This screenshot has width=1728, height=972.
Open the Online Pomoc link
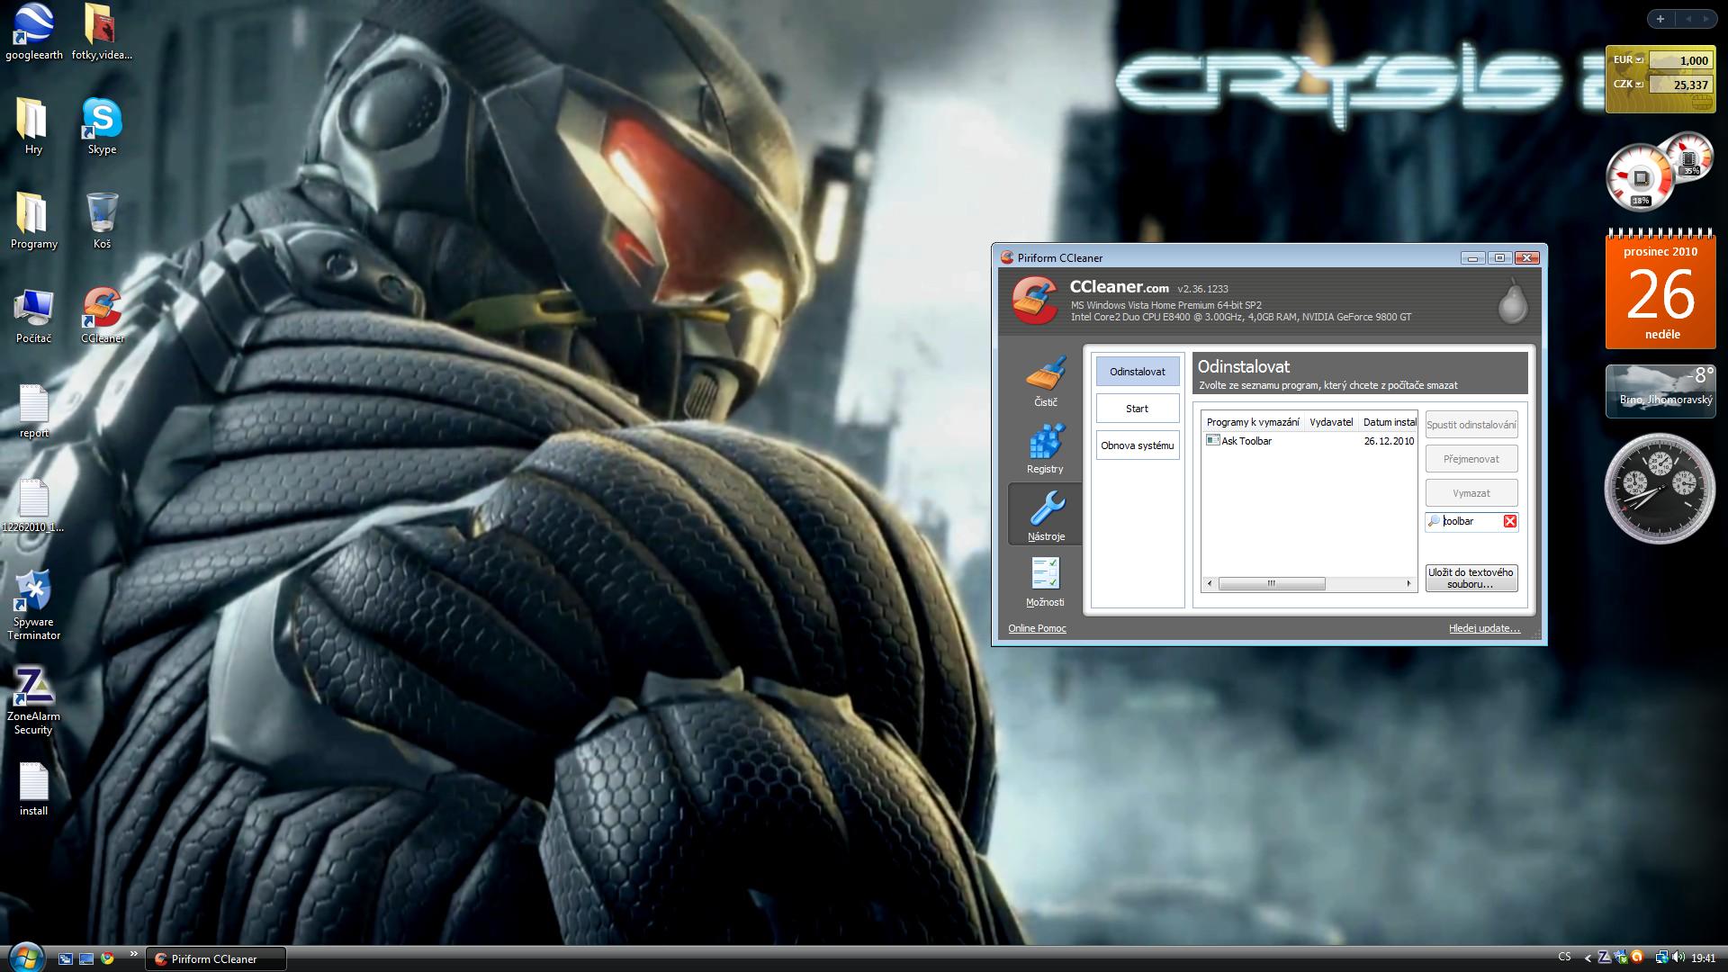[x=1037, y=628]
